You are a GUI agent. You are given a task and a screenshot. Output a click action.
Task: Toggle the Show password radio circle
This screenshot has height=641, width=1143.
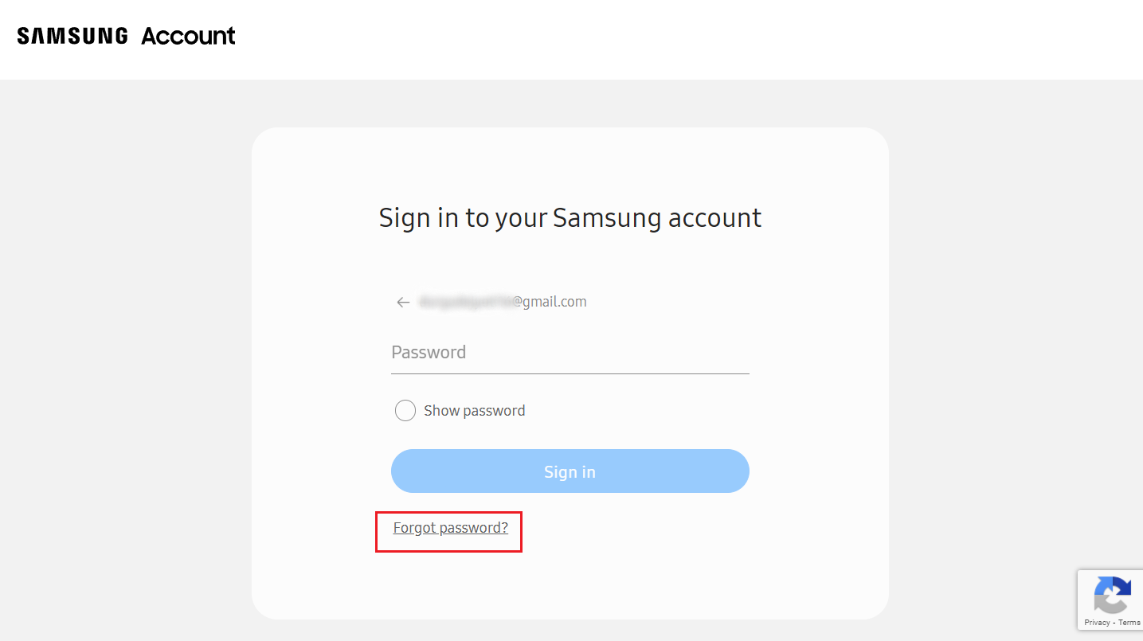(405, 411)
